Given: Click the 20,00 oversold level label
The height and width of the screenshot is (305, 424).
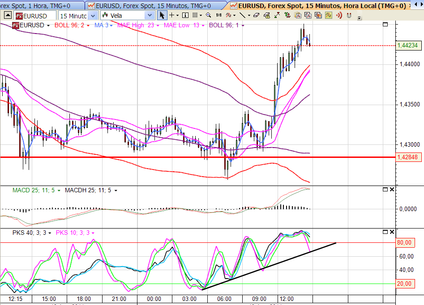Looking at the screenshot, I should click(404, 284).
